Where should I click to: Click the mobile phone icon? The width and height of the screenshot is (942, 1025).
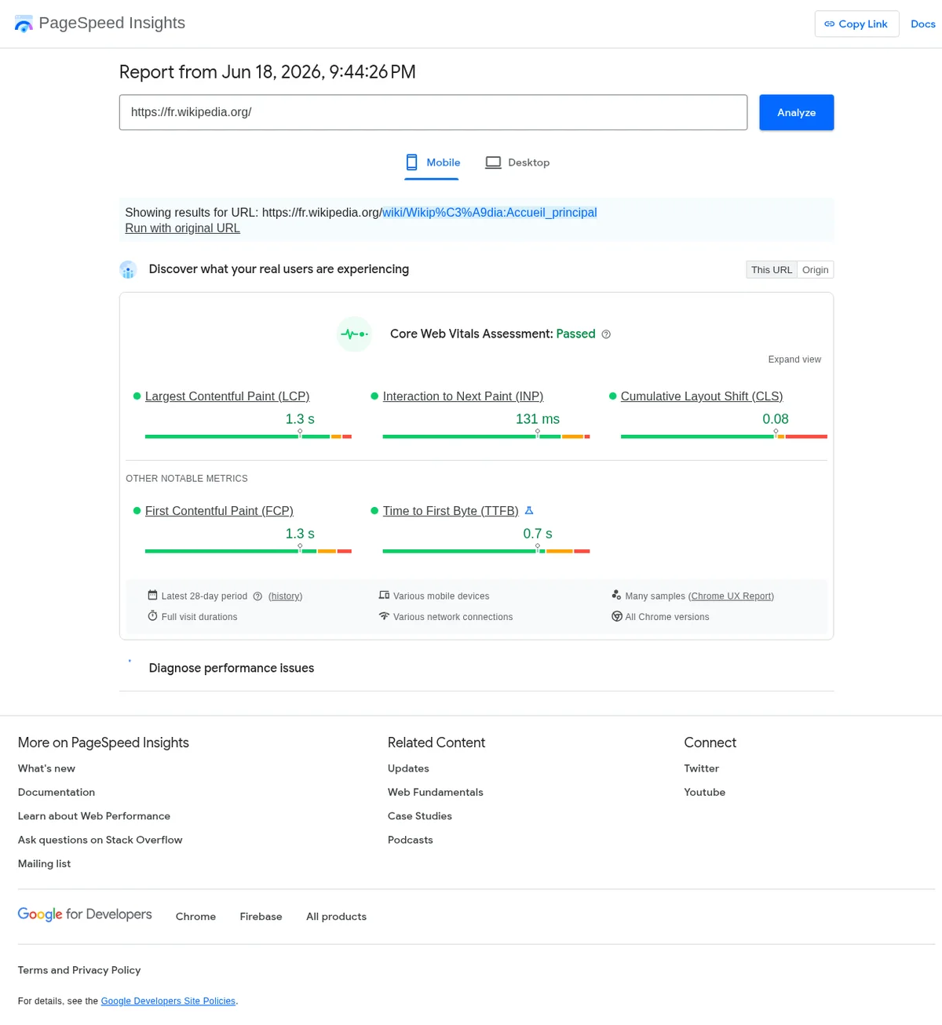[x=411, y=162]
